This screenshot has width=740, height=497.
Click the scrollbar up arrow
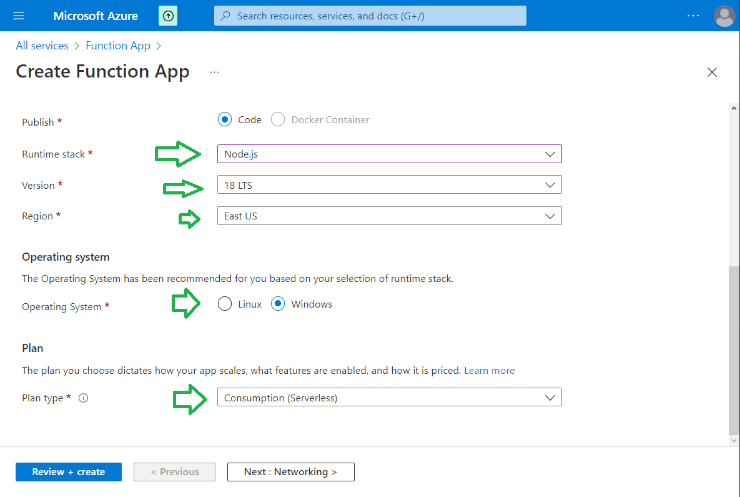(734, 108)
